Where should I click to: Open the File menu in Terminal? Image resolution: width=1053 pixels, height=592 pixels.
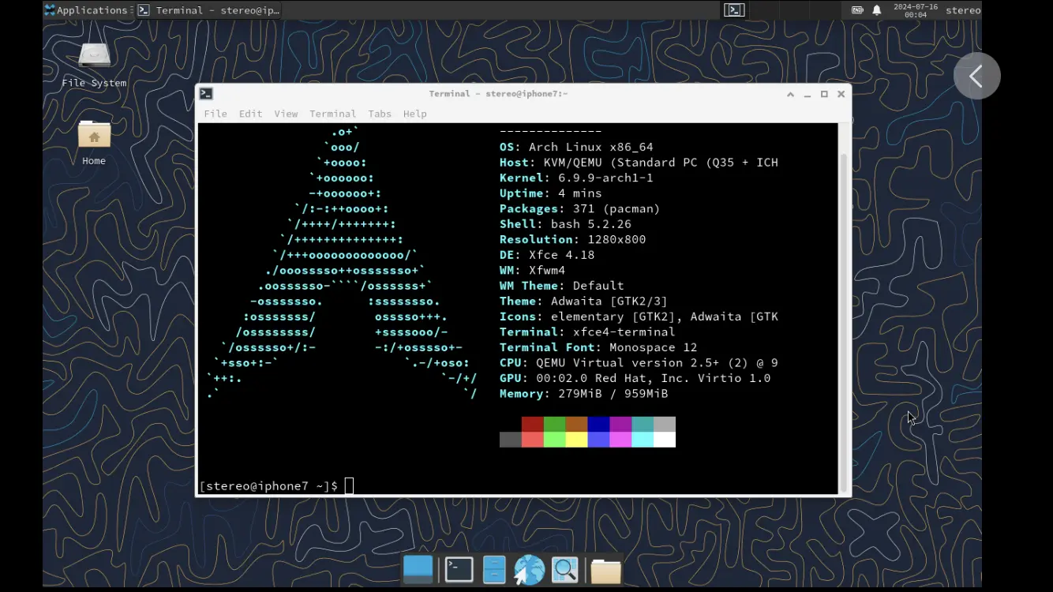click(215, 114)
